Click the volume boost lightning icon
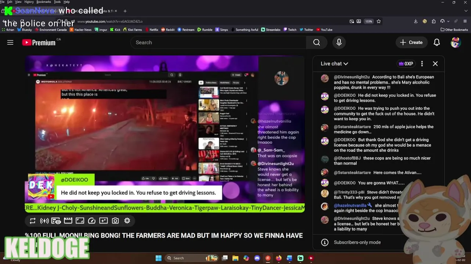 point(44,221)
